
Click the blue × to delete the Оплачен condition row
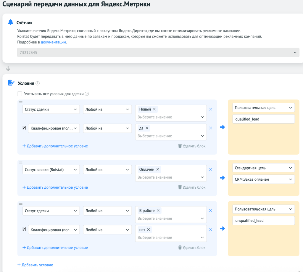pos(210,169)
